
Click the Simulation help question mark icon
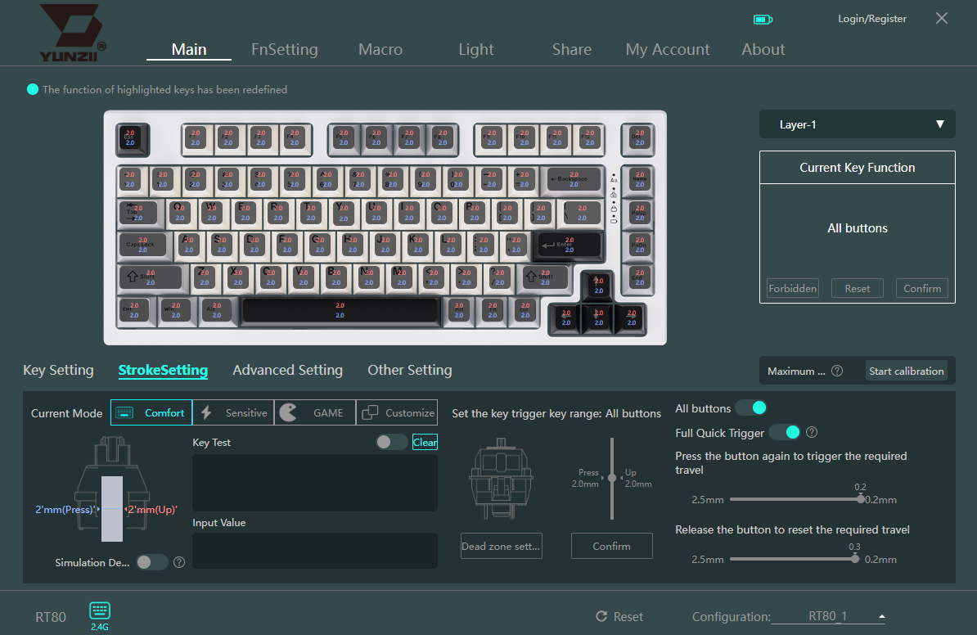pyautogui.click(x=179, y=562)
